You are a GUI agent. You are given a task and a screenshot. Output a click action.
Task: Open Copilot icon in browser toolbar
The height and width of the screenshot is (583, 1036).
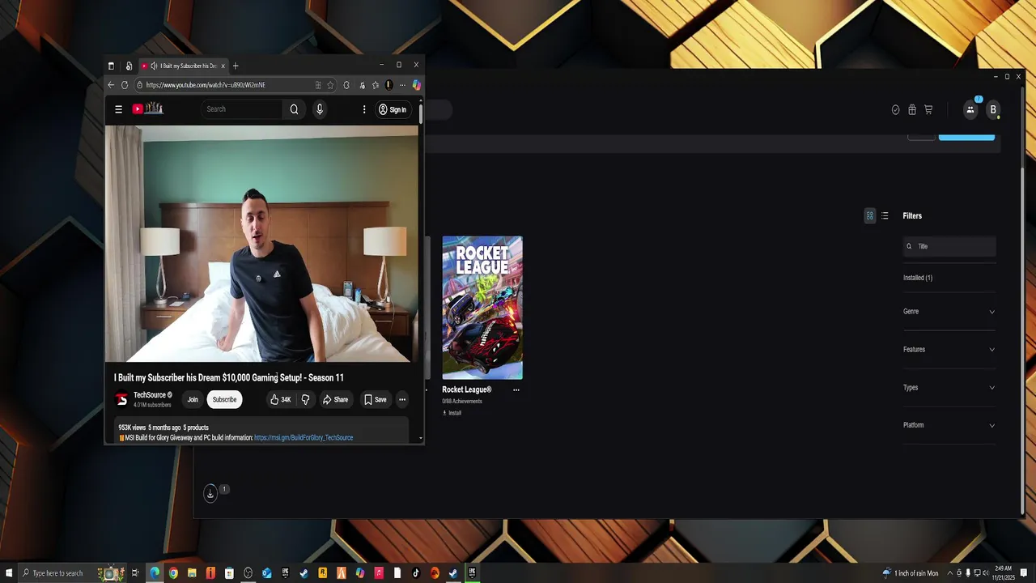click(x=416, y=85)
